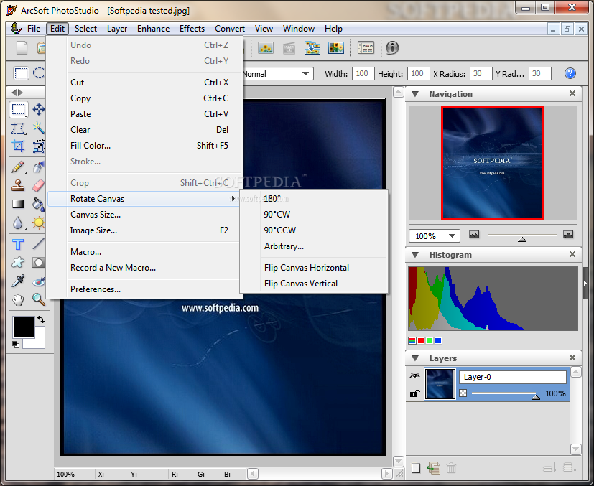594x486 pixels.
Task: Select the Zoom magnifier tool
Action: (39, 299)
